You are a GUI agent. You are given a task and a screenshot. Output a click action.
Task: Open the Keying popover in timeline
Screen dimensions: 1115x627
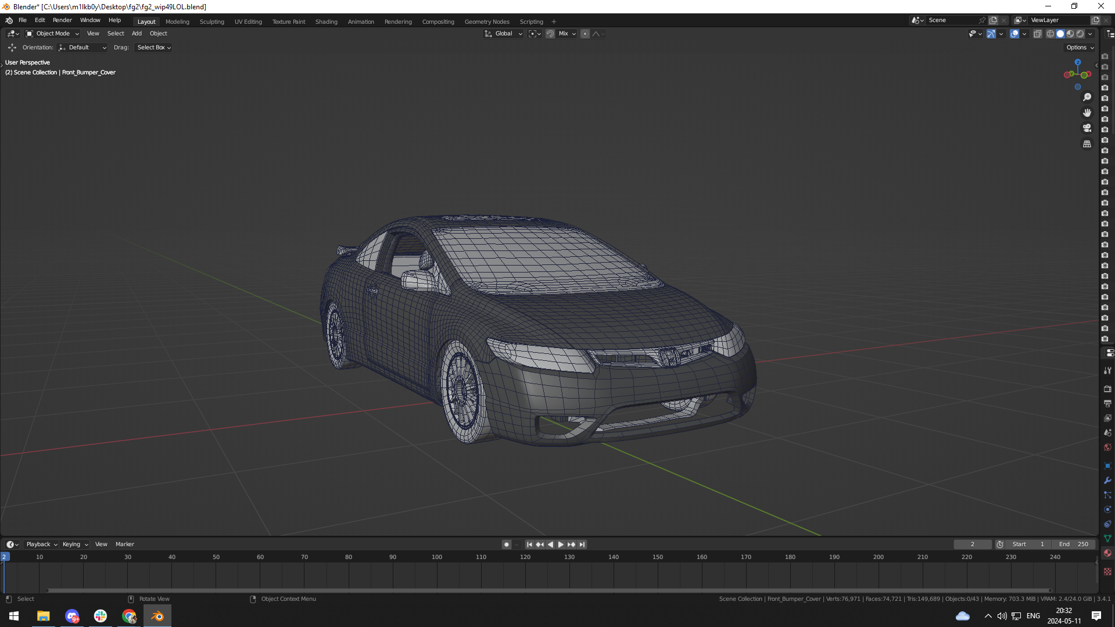[75, 544]
